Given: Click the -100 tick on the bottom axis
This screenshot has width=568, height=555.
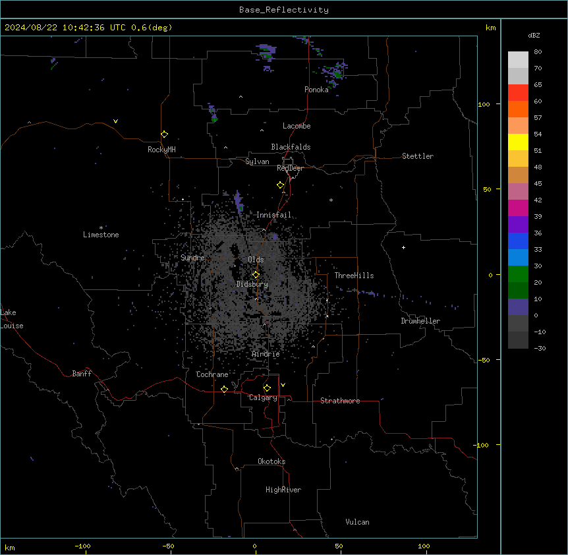Looking at the screenshot, I should pos(83,546).
